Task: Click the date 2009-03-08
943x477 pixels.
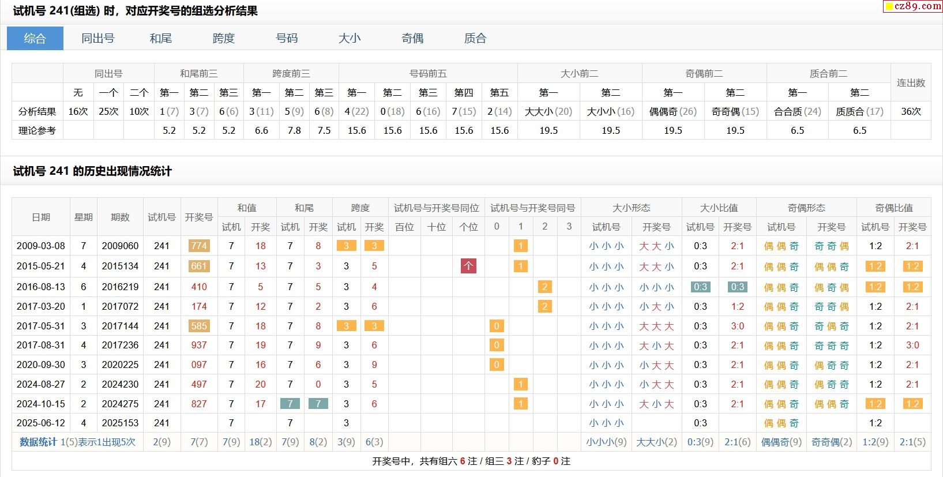Action: [41, 246]
